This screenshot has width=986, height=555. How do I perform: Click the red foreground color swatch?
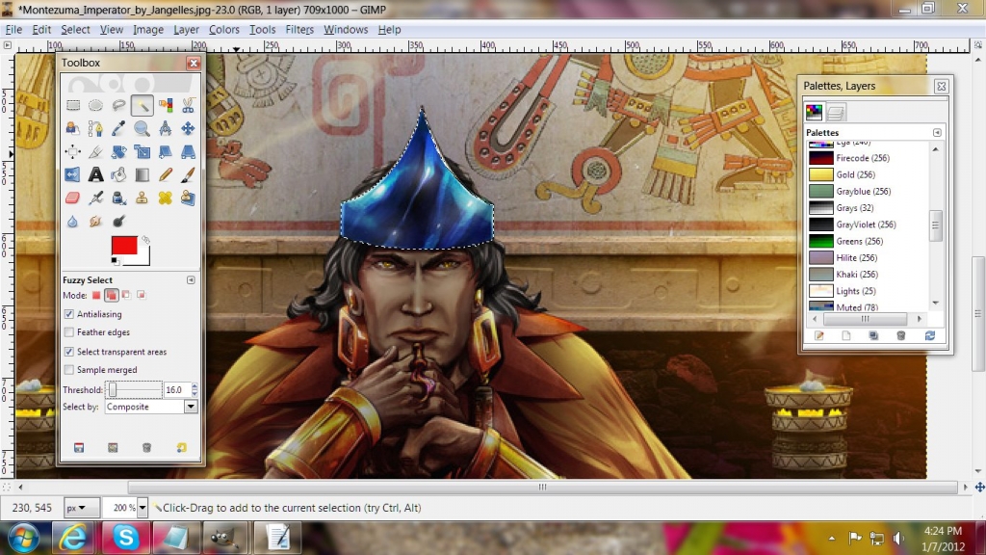point(124,247)
